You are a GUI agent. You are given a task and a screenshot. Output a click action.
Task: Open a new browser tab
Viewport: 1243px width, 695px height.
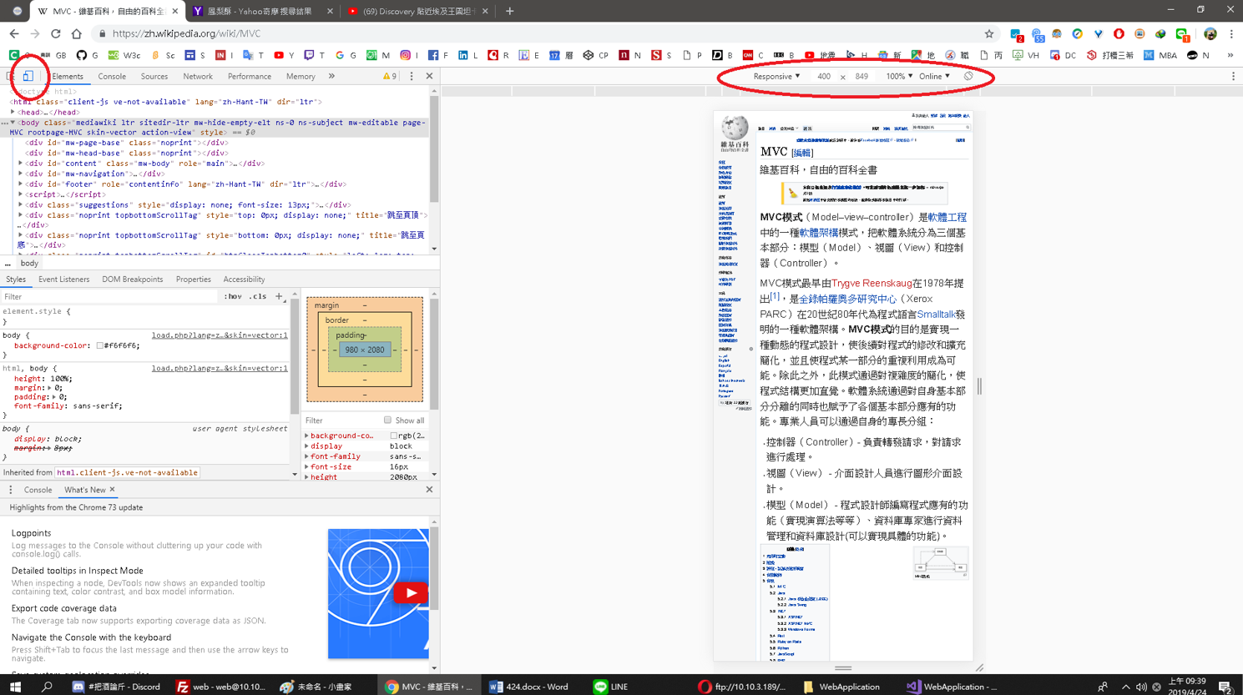point(509,11)
